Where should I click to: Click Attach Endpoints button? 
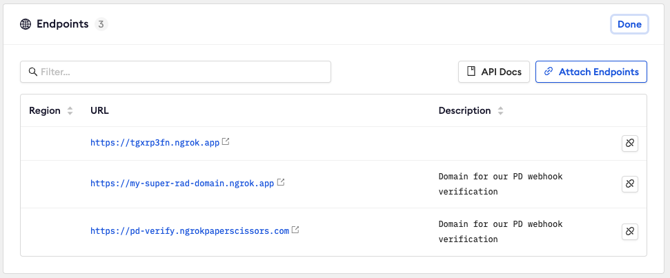pos(591,72)
